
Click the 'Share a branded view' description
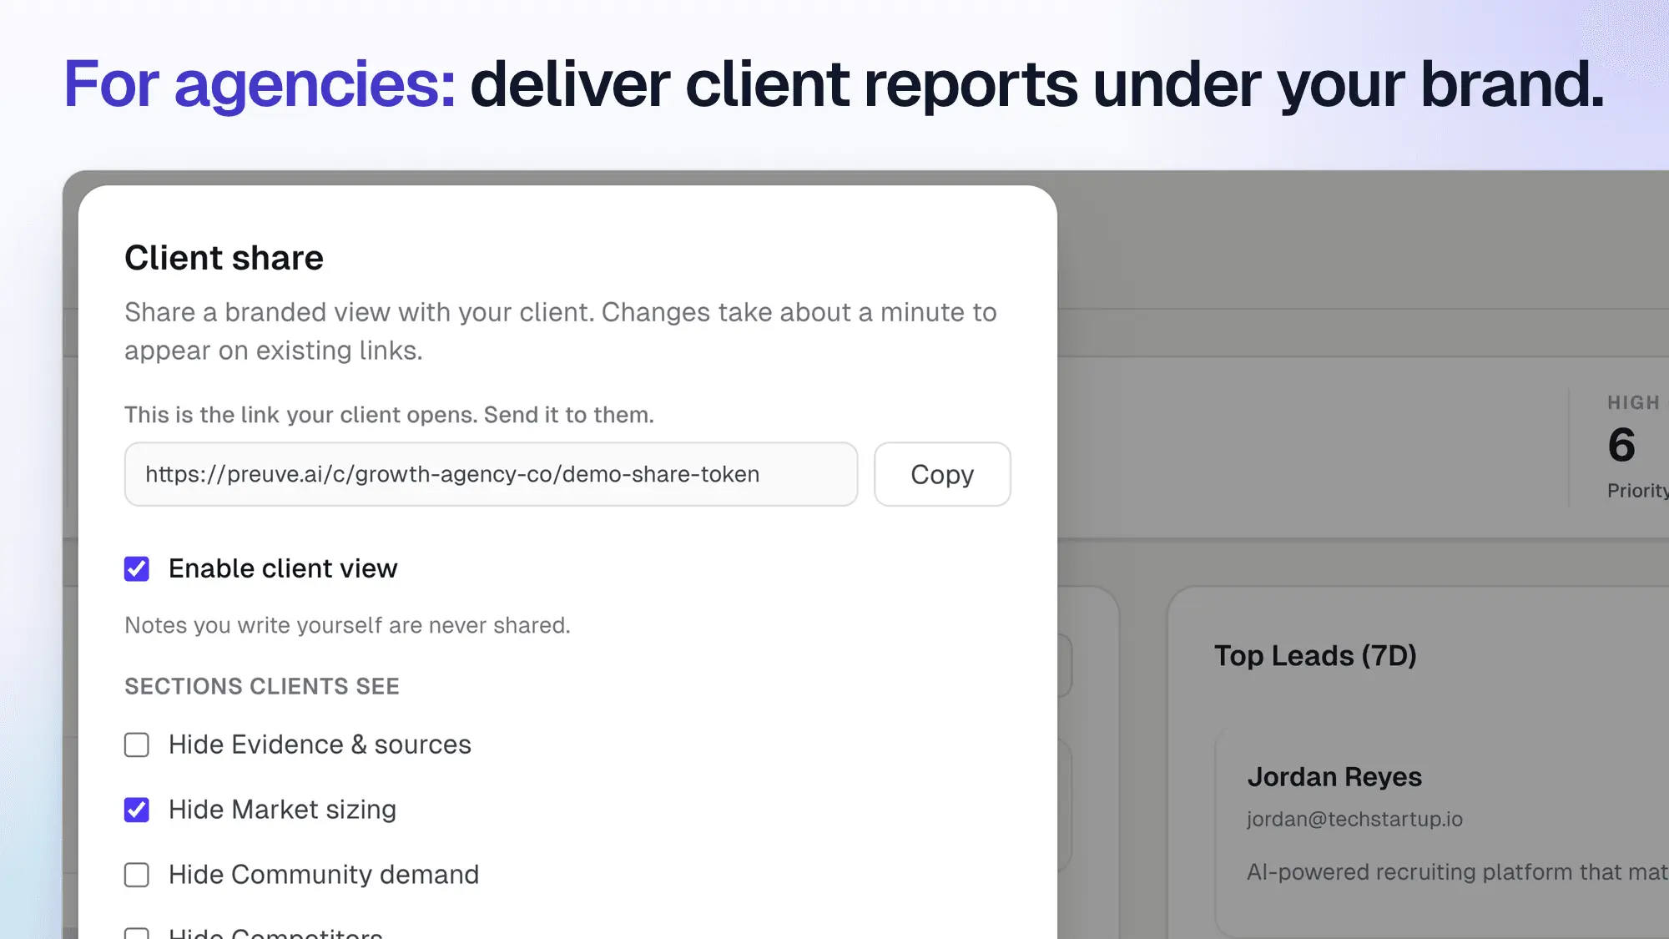point(561,331)
